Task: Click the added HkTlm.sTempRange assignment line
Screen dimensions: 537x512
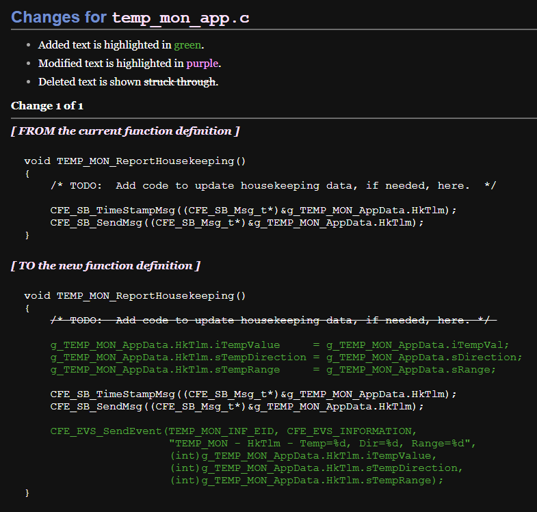Action: [273, 370]
